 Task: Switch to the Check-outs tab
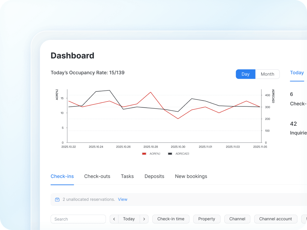tap(97, 176)
